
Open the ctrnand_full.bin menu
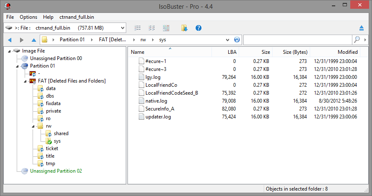tap(76, 17)
